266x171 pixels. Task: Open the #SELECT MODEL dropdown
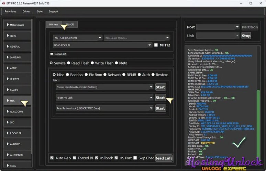click(137, 38)
